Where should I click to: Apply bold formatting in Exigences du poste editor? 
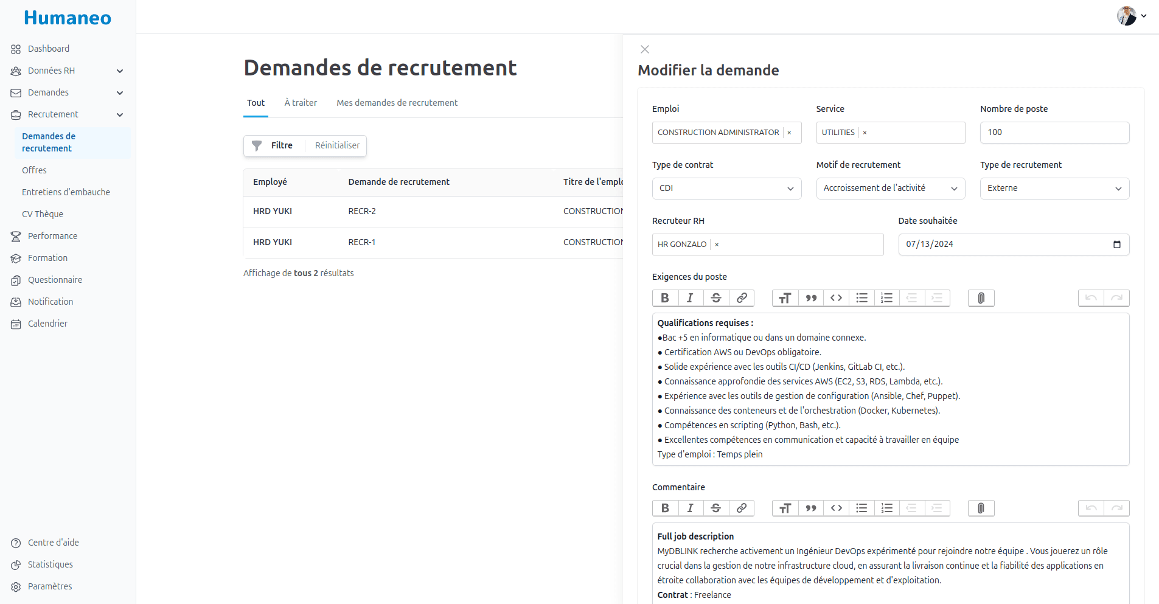point(664,298)
